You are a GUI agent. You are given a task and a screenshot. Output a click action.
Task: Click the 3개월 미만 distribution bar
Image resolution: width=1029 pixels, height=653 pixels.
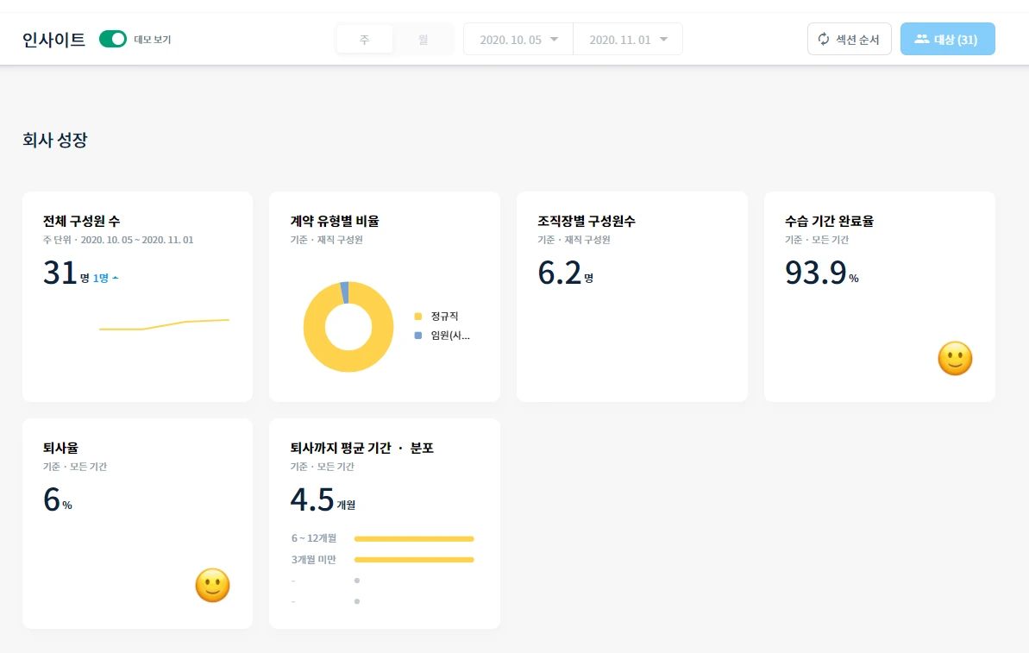pyautogui.click(x=414, y=560)
